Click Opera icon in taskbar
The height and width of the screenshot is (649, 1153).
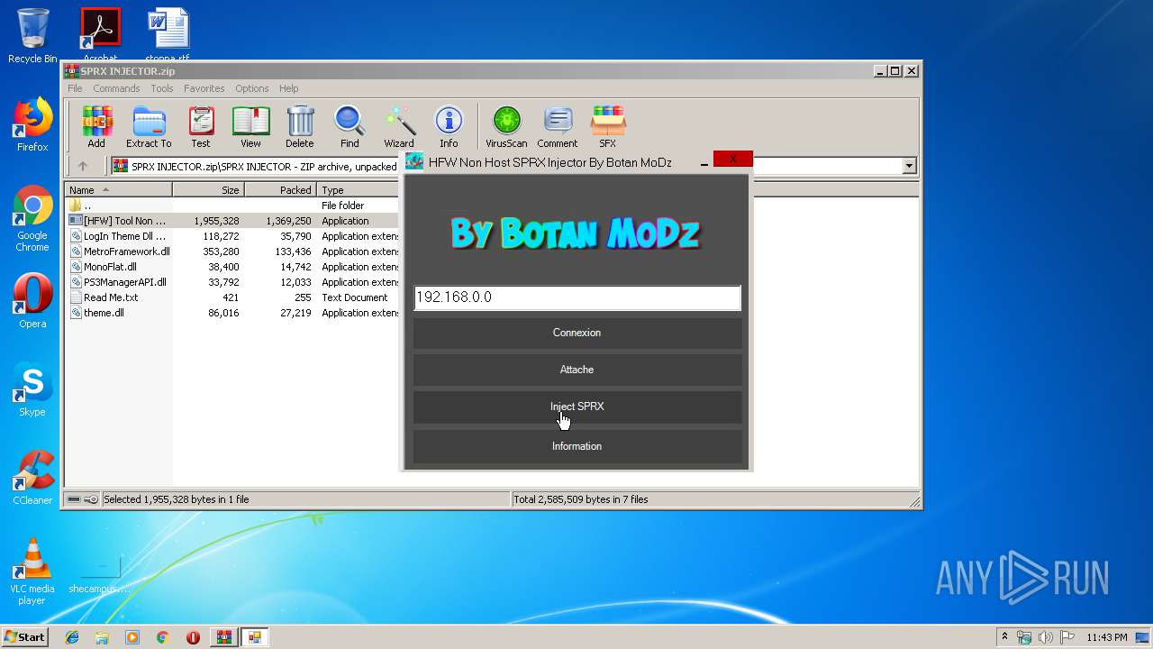click(x=193, y=637)
